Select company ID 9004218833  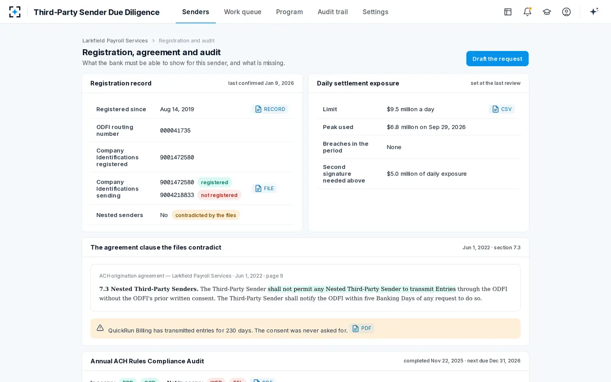177,195
